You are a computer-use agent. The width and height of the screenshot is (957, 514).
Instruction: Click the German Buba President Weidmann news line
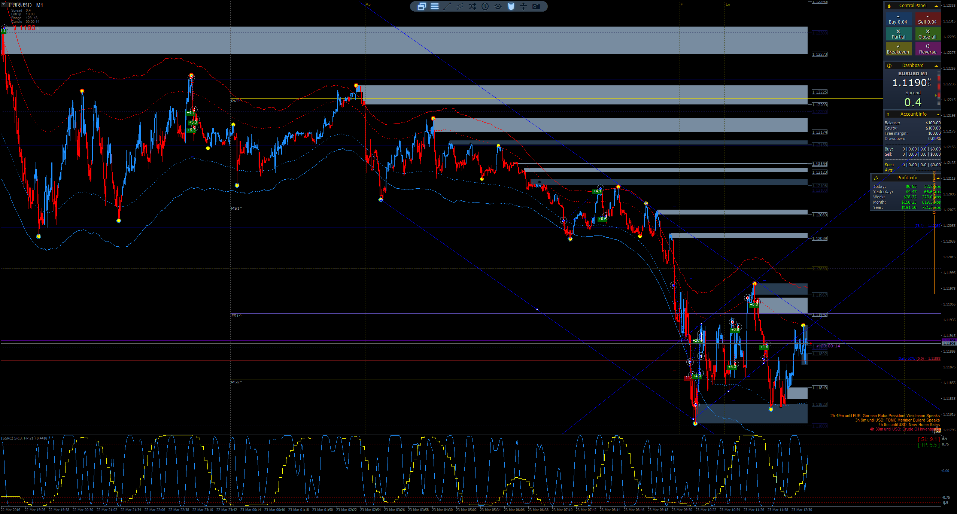point(885,416)
